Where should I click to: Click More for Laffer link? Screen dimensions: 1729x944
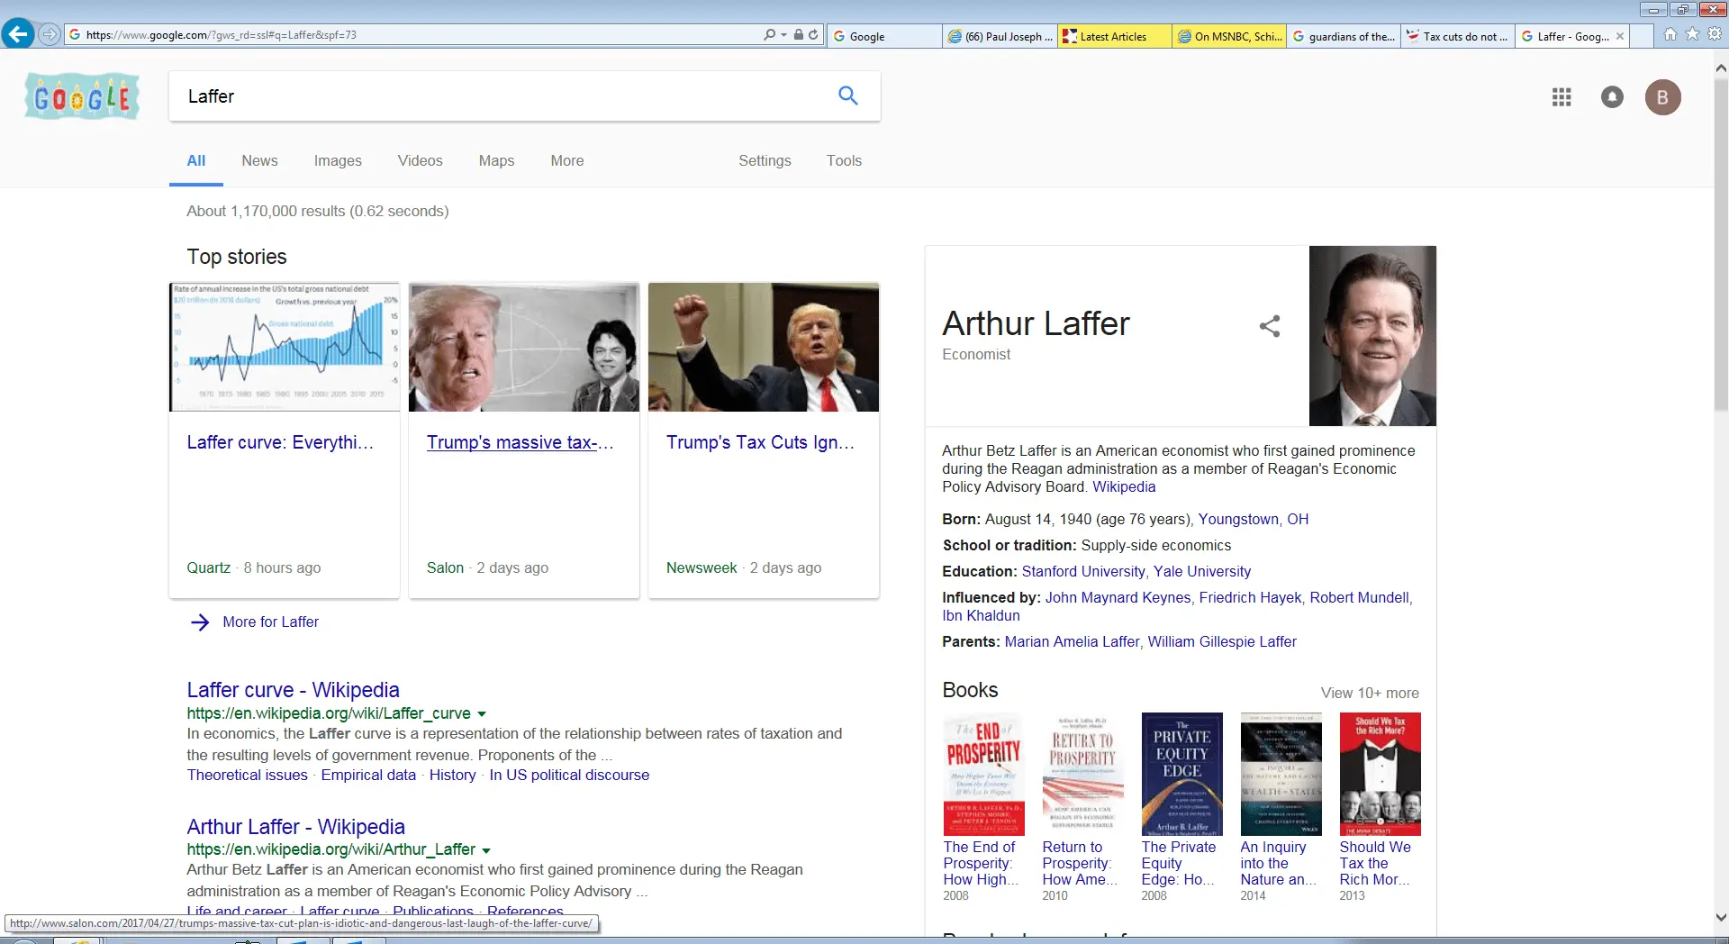point(270,622)
